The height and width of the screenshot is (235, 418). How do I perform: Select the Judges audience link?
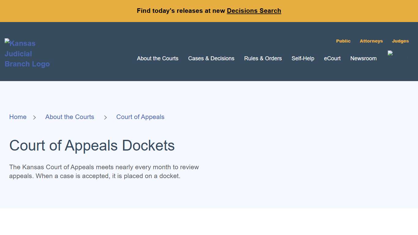pos(400,41)
